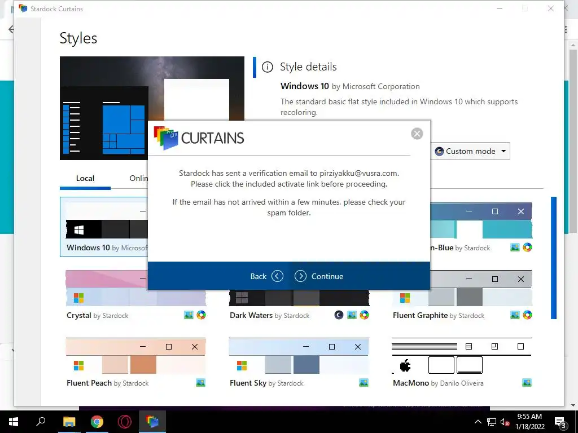This screenshot has height=433, width=578.
Task: Click Crystal's wallpaper image icon
Action: (x=189, y=315)
